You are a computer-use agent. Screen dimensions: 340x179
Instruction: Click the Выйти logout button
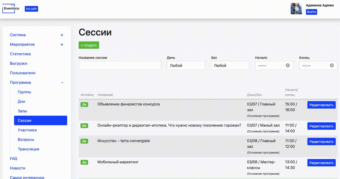[x=311, y=12]
